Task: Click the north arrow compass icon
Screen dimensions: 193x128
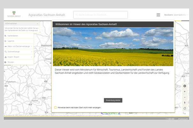Action: pyautogui.click(x=185, y=103)
